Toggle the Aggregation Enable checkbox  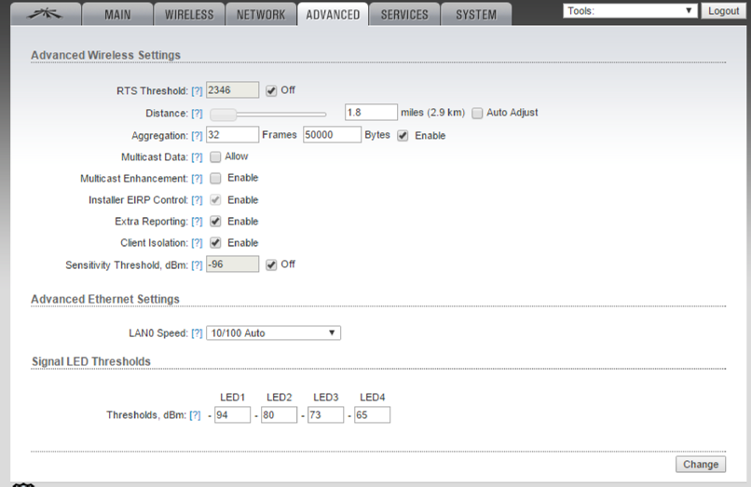[403, 136]
